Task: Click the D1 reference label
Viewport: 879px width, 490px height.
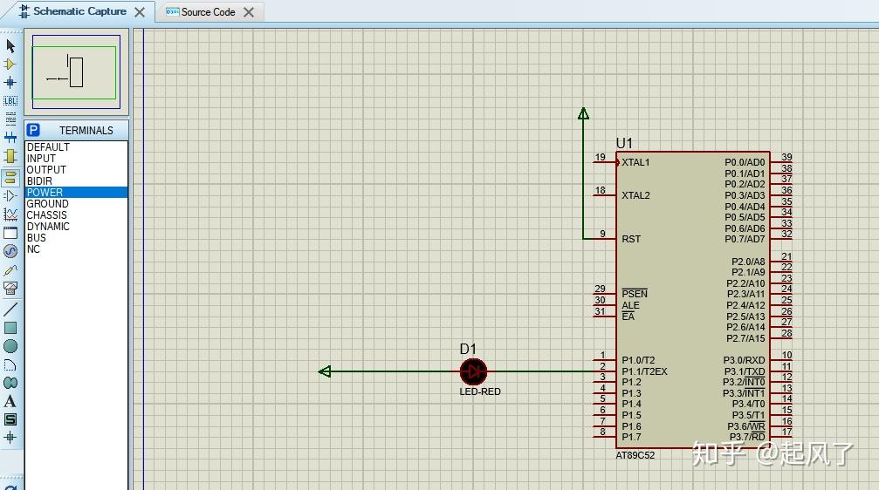Action: 468,349
